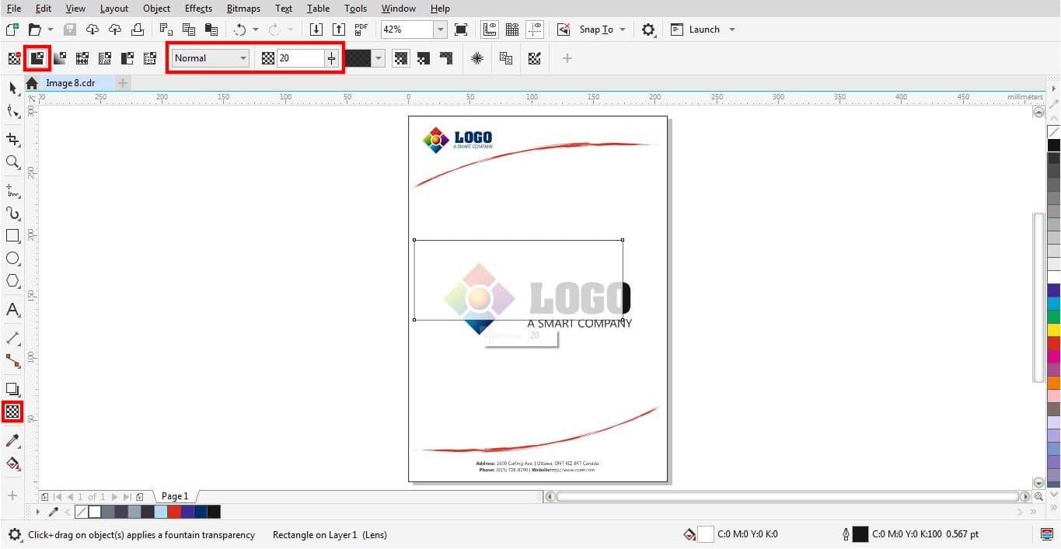Open the zoom level 42% dropdown
Image resolution: width=1061 pixels, height=549 pixels.
point(440,29)
